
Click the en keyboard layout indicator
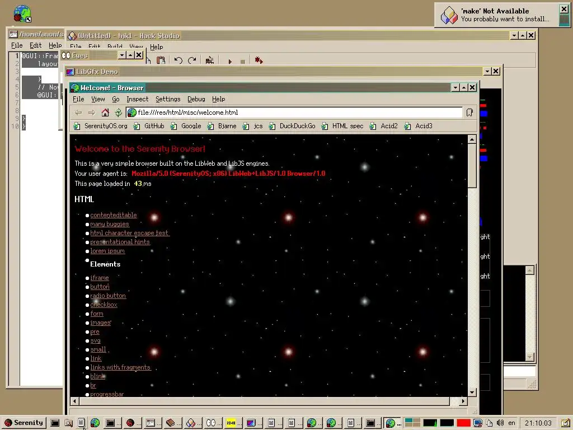511,423
